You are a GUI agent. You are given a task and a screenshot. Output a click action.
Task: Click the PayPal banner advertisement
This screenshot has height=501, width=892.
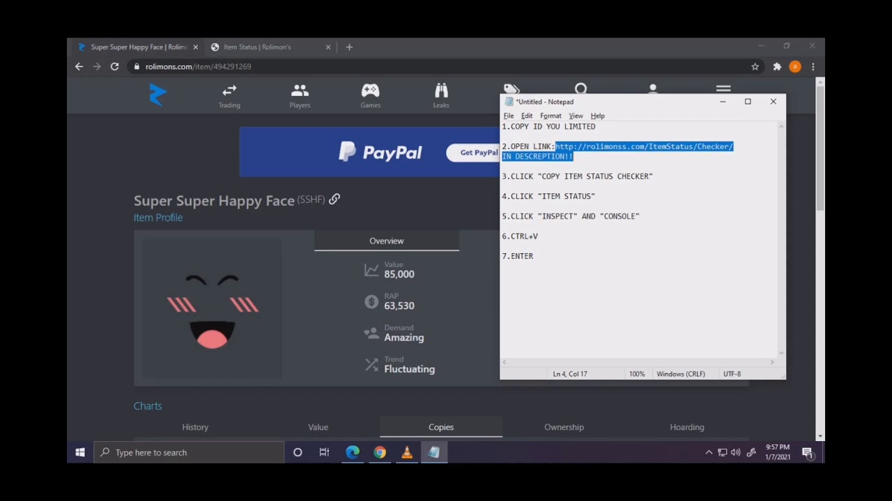click(369, 152)
